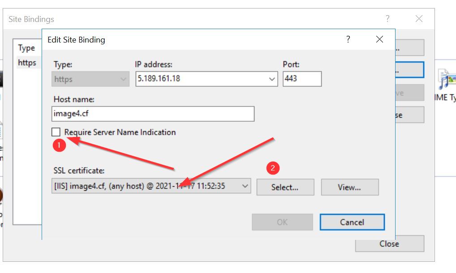Click the Close button in Site Bindings
The height and width of the screenshot is (273, 456).
pos(389,244)
